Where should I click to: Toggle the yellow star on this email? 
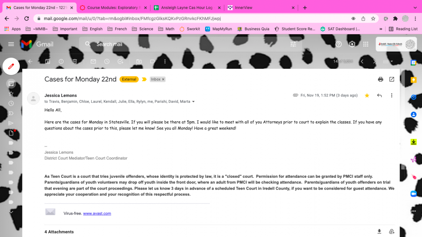pos(367,95)
